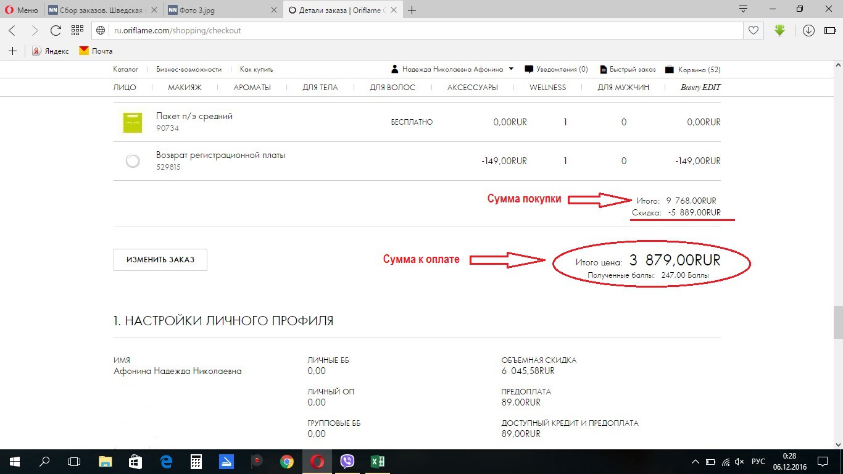Close the Детали заказа tab
Screen dimensions: 843x474
pyautogui.click(x=394, y=10)
